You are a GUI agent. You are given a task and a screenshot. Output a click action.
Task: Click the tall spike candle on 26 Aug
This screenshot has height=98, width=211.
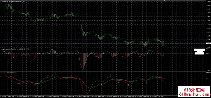click(x=79, y=11)
